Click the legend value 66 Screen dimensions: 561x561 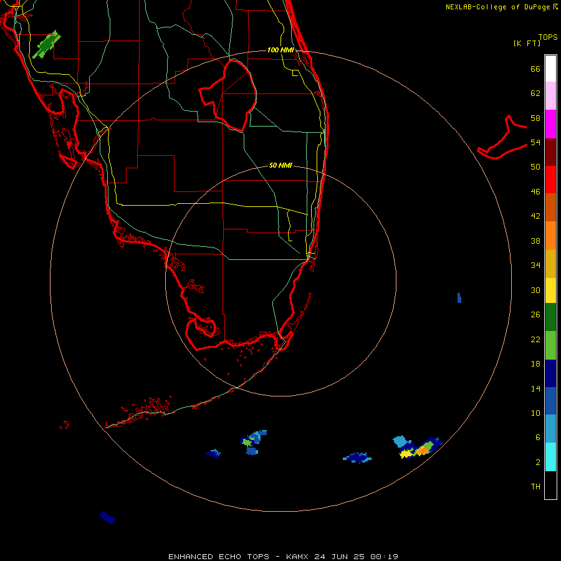[x=535, y=69]
